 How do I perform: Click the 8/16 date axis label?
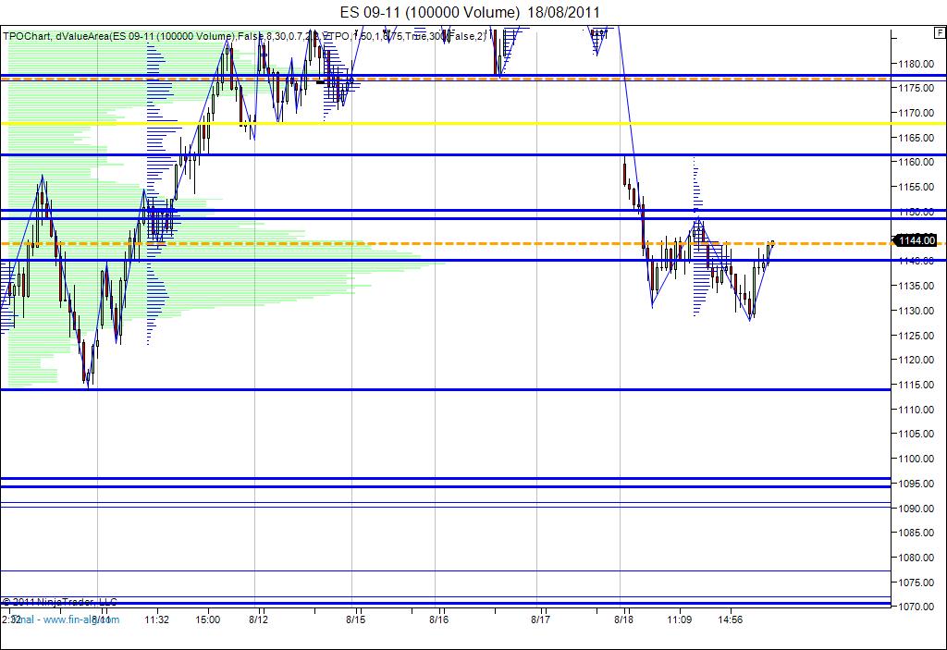click(x=439, y=619)
